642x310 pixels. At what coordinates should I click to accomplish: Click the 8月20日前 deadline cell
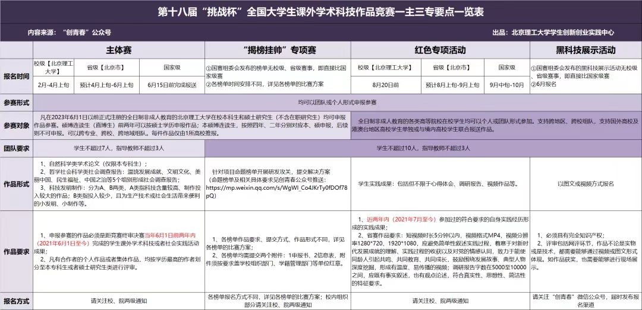click(380, 85)
